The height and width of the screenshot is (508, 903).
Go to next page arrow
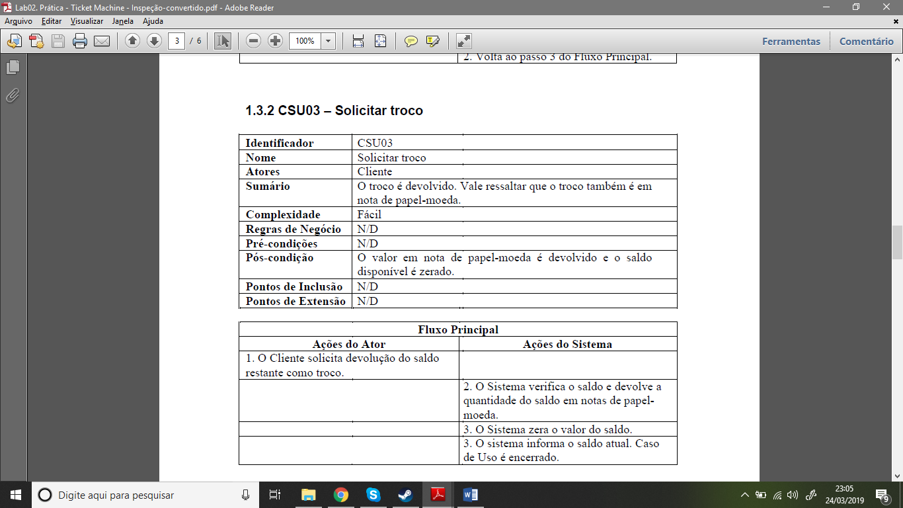point(154,41)
